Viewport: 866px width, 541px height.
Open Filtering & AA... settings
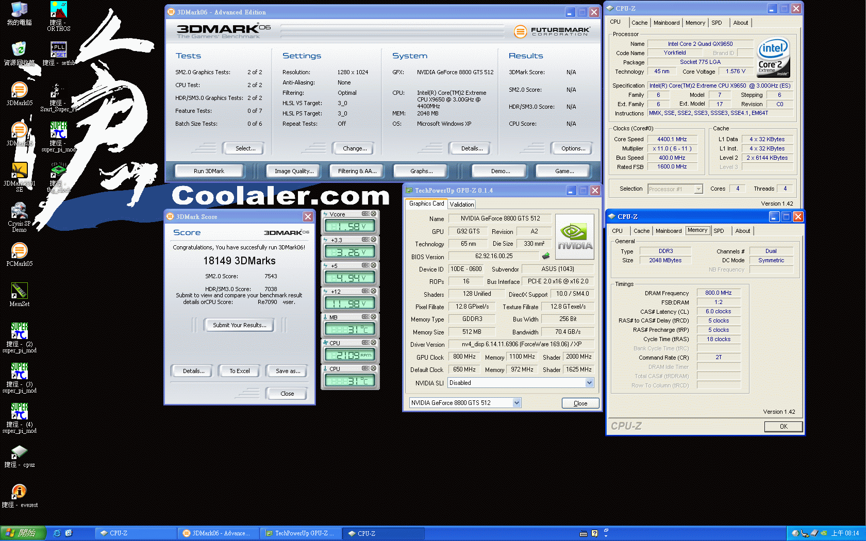point(357,171)
